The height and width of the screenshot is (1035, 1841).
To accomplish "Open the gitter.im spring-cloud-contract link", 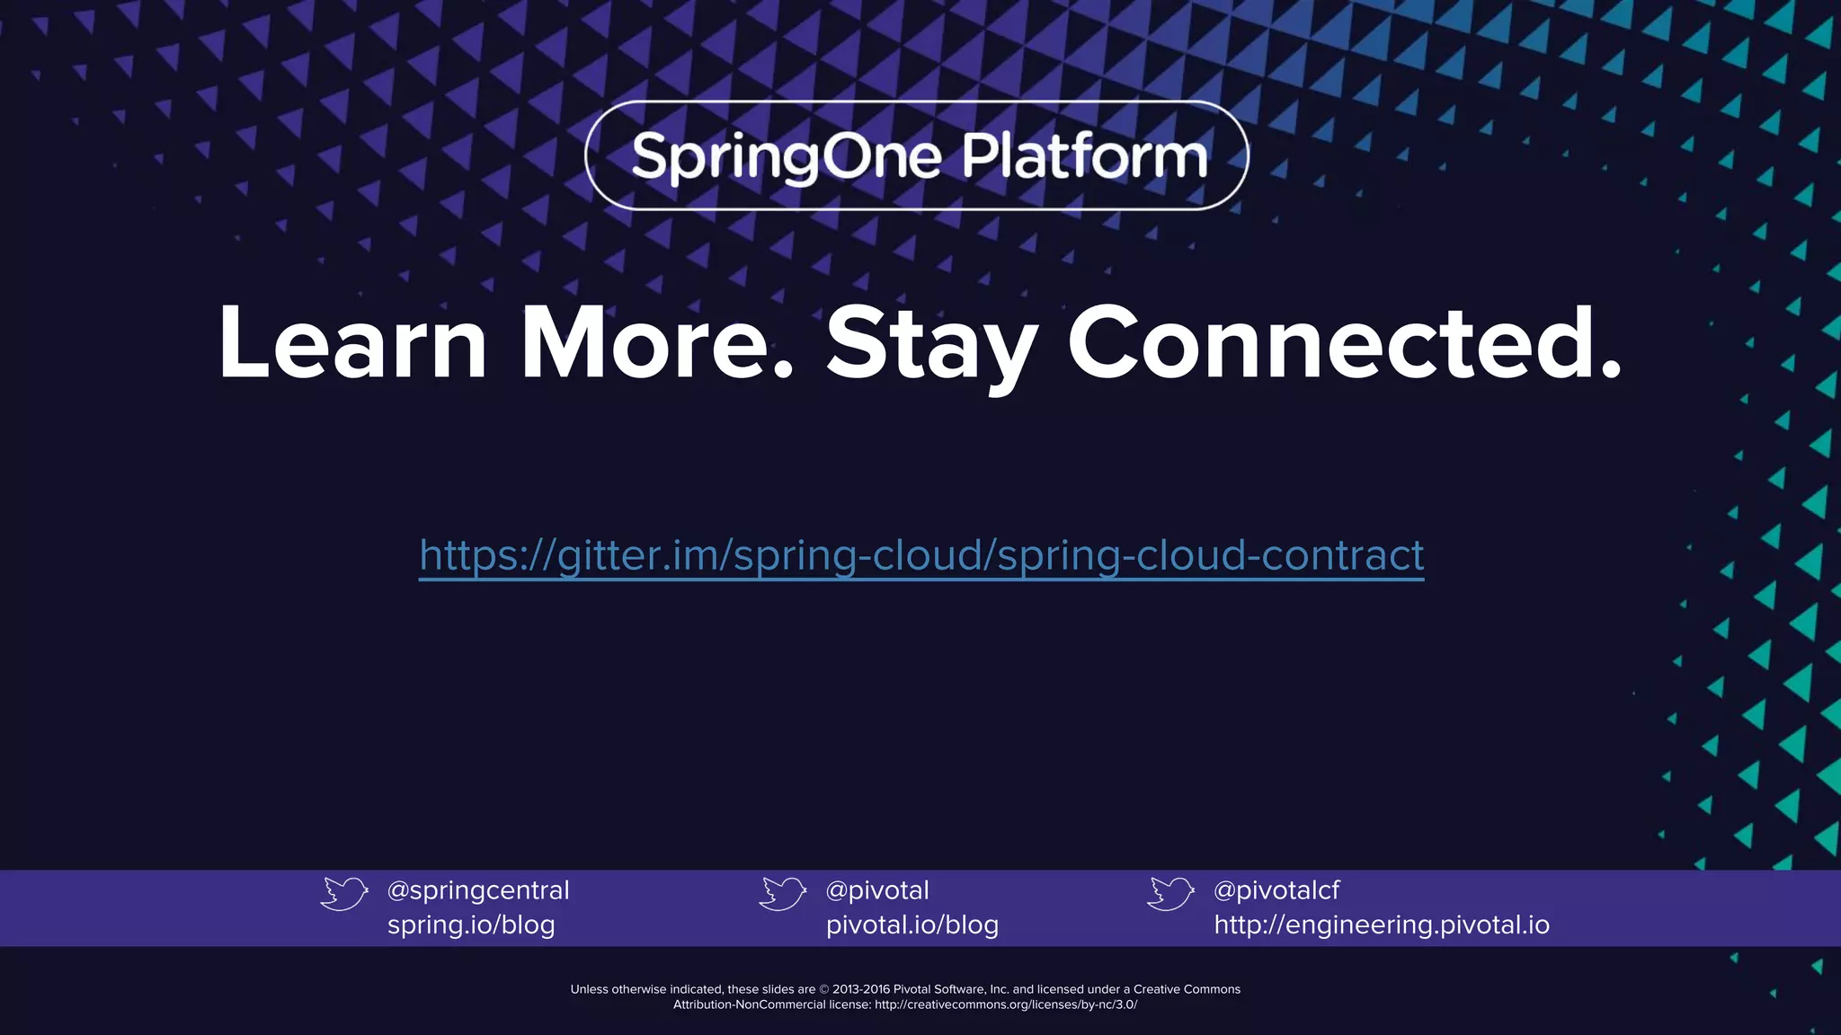I will click(921, 556).
